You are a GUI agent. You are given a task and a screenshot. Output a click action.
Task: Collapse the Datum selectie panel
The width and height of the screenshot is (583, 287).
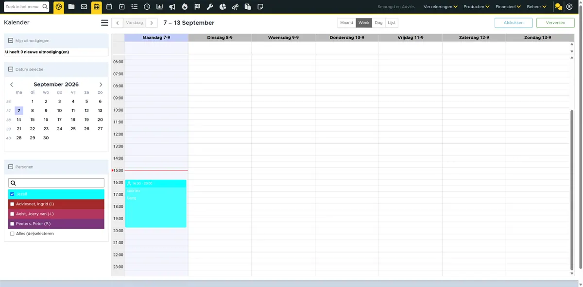coord(10,69)
